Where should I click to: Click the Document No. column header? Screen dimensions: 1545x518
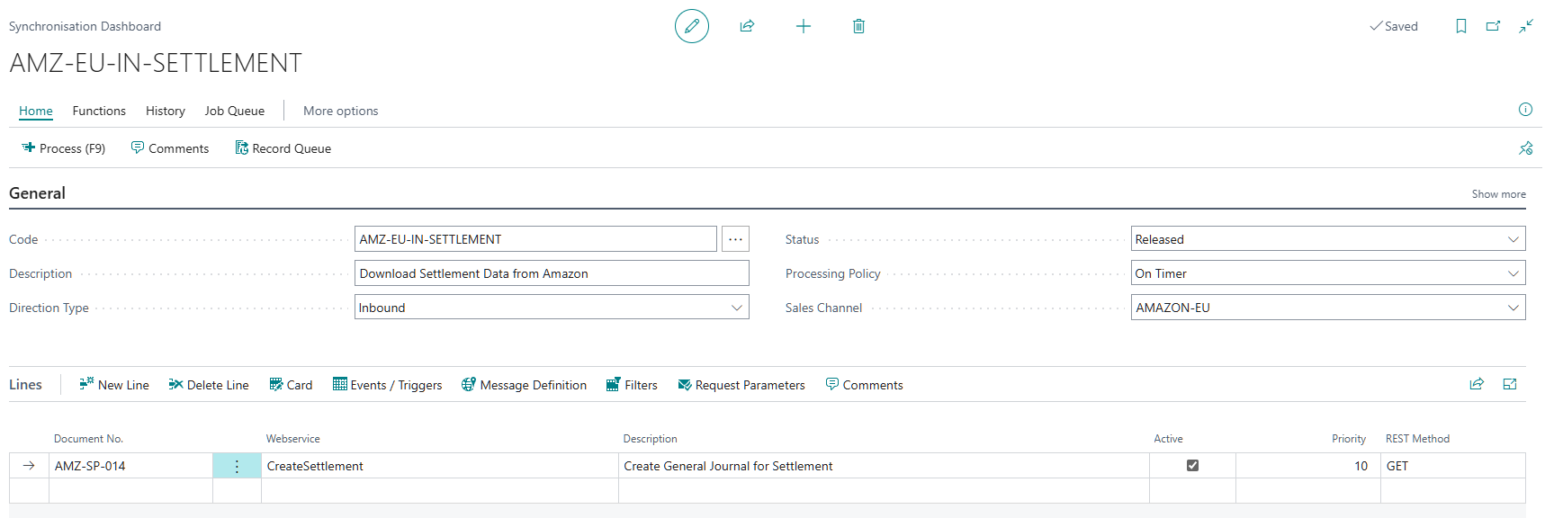(x=88, y=439)
